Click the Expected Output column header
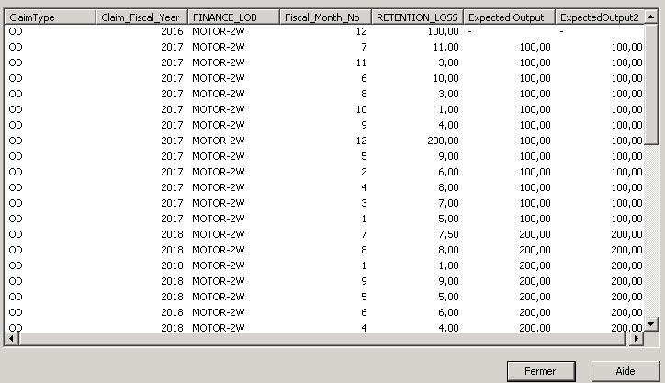The image size is (665, 383). click(510, 17)
